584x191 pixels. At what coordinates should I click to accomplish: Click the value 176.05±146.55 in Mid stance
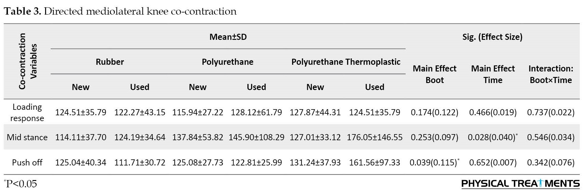click(375, 137)
